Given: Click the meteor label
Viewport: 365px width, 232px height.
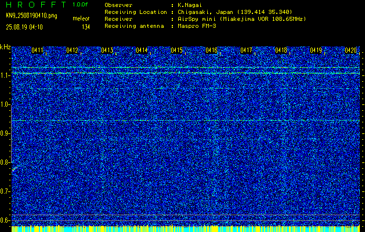Looking at the screenshot, I should pos(81,19).
